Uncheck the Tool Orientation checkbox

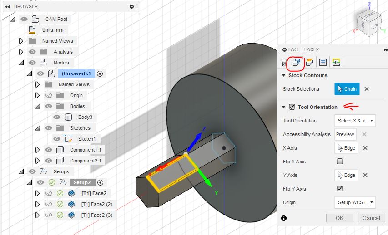click(292, 107)
